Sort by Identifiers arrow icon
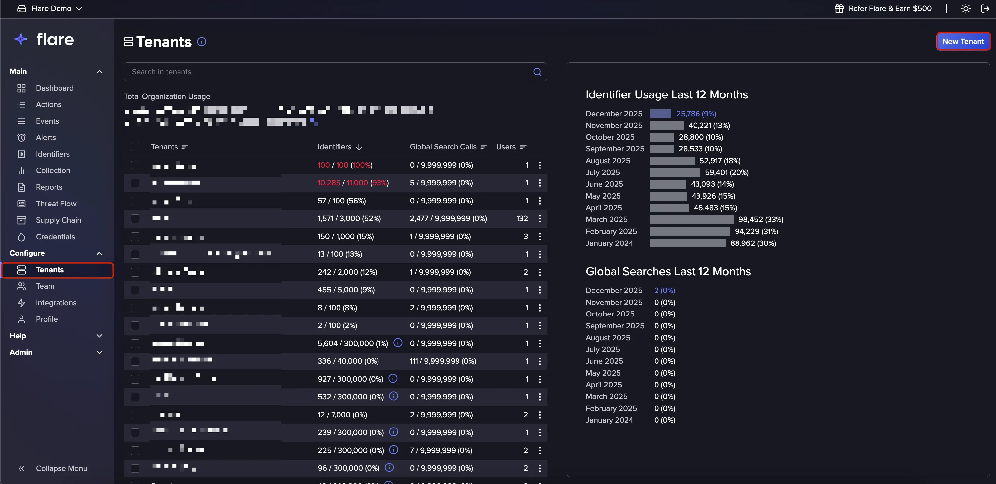This screenshot has width=996, height=484. 359,147
